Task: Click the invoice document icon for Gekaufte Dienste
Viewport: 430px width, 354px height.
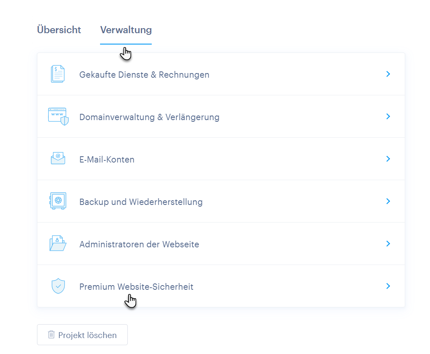Action: (x=58, y=74)
